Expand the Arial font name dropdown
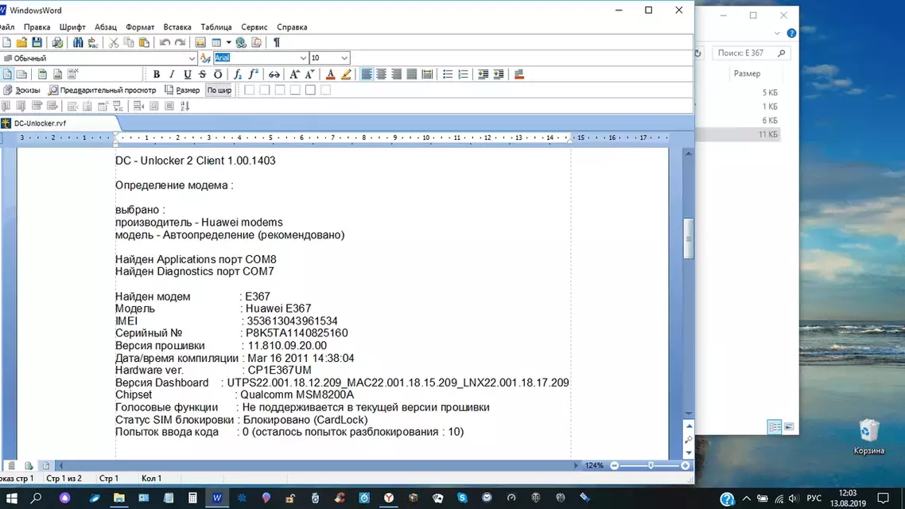The width and height of the screenshot is (905, 509). pos(303,58)
